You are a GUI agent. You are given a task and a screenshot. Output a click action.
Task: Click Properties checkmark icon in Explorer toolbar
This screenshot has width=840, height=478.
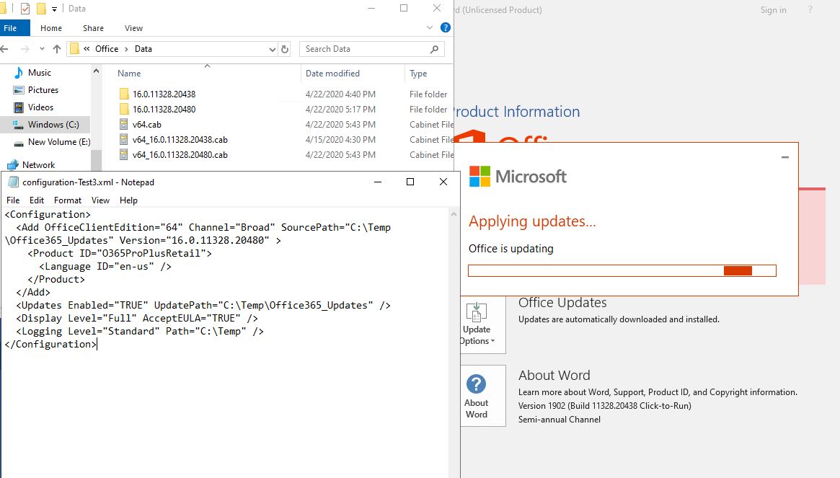click(x=25, y=9)
